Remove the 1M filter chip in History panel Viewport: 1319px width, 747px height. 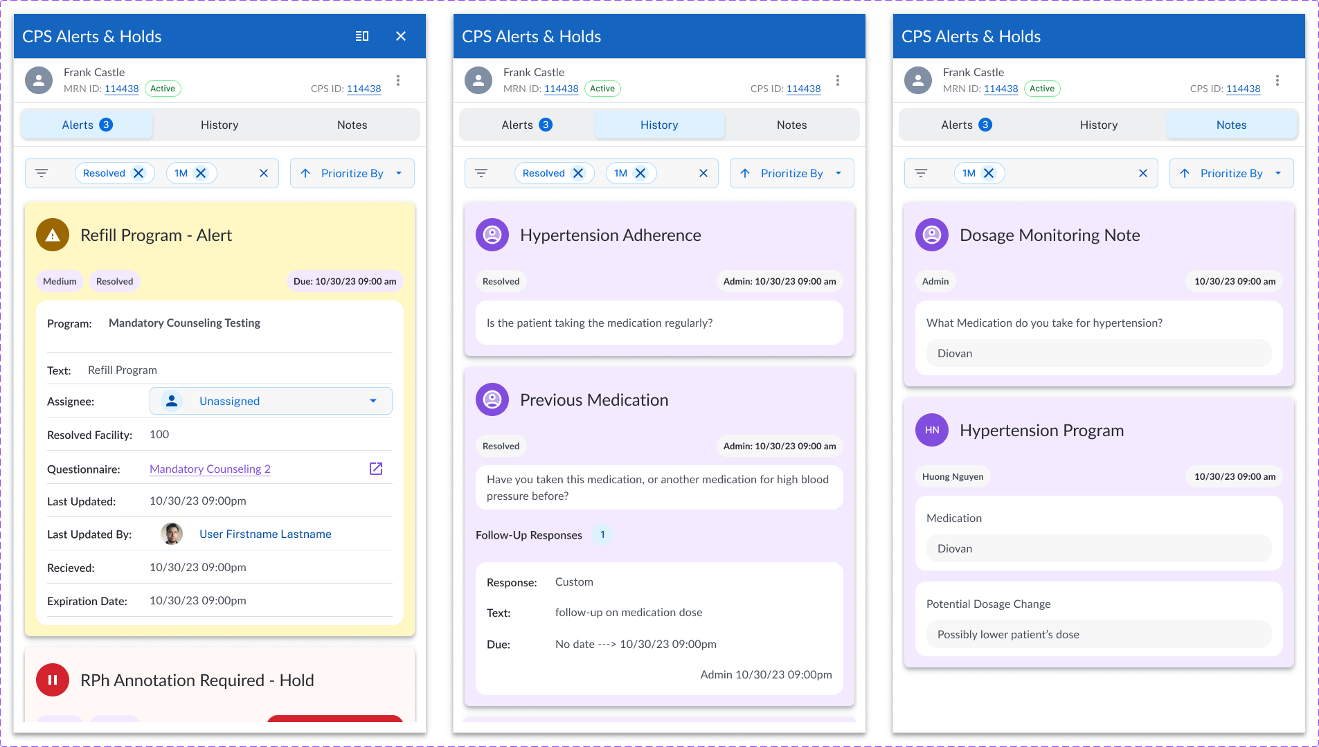[x=641, y=173]
